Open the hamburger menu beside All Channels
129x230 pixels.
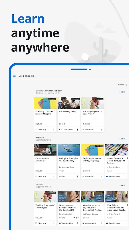[14, 76]
